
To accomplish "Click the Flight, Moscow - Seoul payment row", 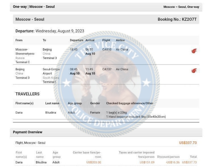I will tap(106, 143).
